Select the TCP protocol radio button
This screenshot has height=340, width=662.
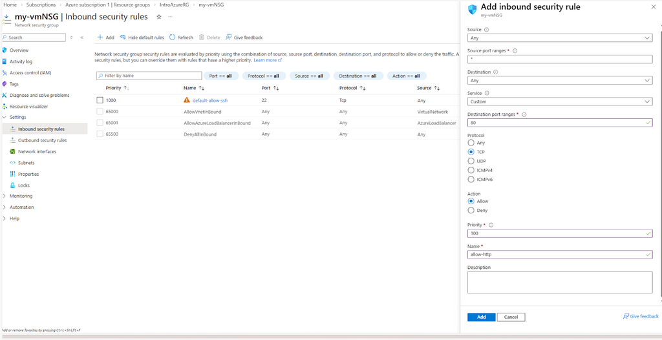(471, 152)
